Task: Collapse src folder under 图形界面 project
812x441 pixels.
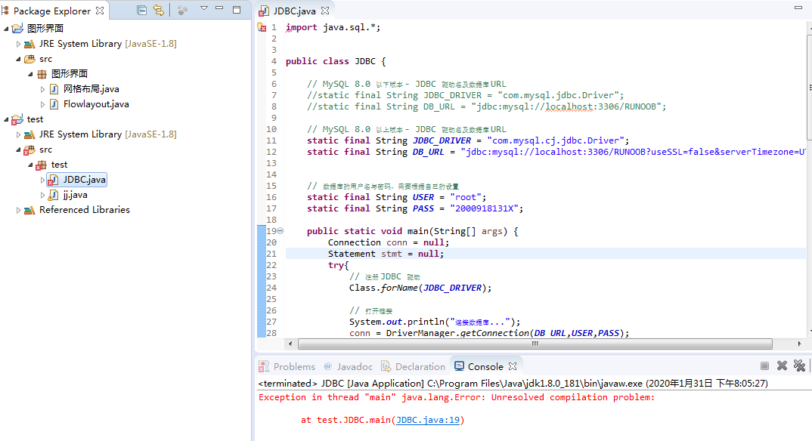Action: click(x=18, y=59)
